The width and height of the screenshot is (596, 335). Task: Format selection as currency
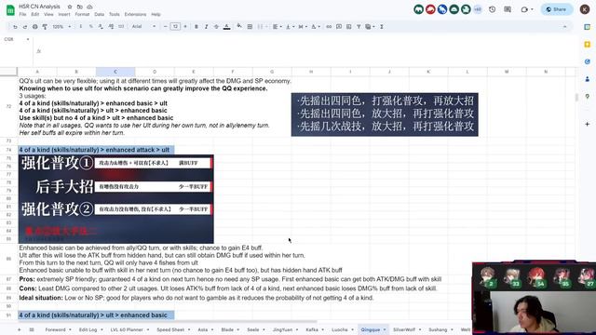click(81, 27)
